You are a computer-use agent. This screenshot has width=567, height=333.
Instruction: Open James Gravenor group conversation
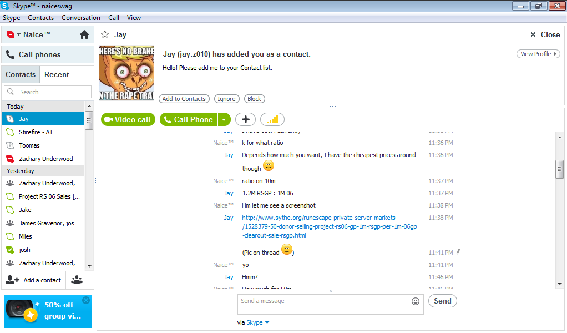pos(43,223)
